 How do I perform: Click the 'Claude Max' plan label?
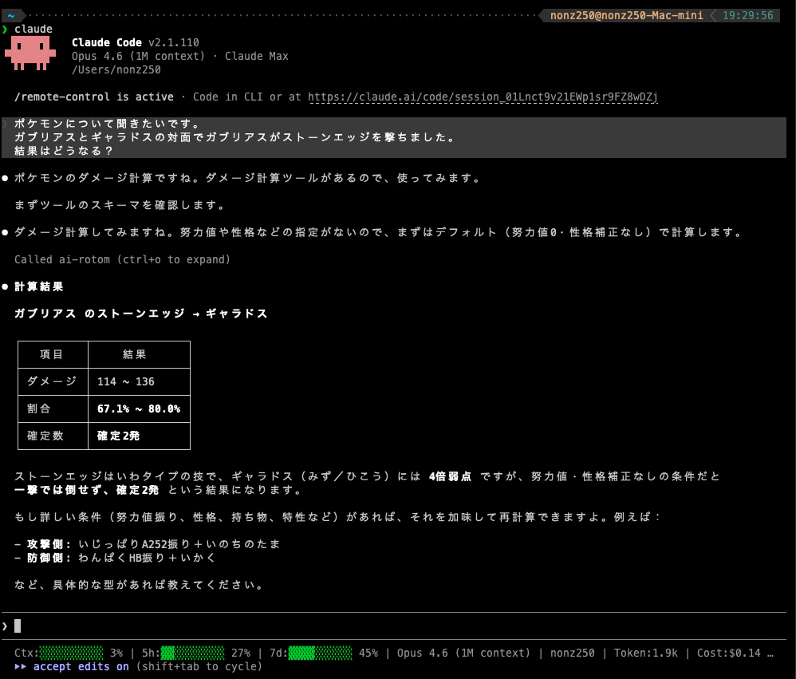coord(256,57)
